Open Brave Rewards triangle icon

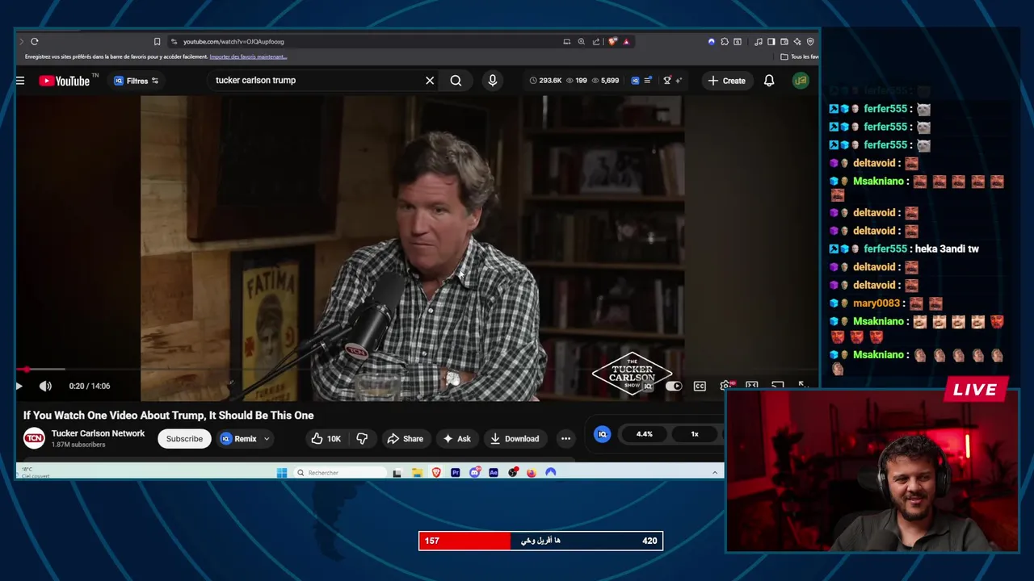[625, 41]
